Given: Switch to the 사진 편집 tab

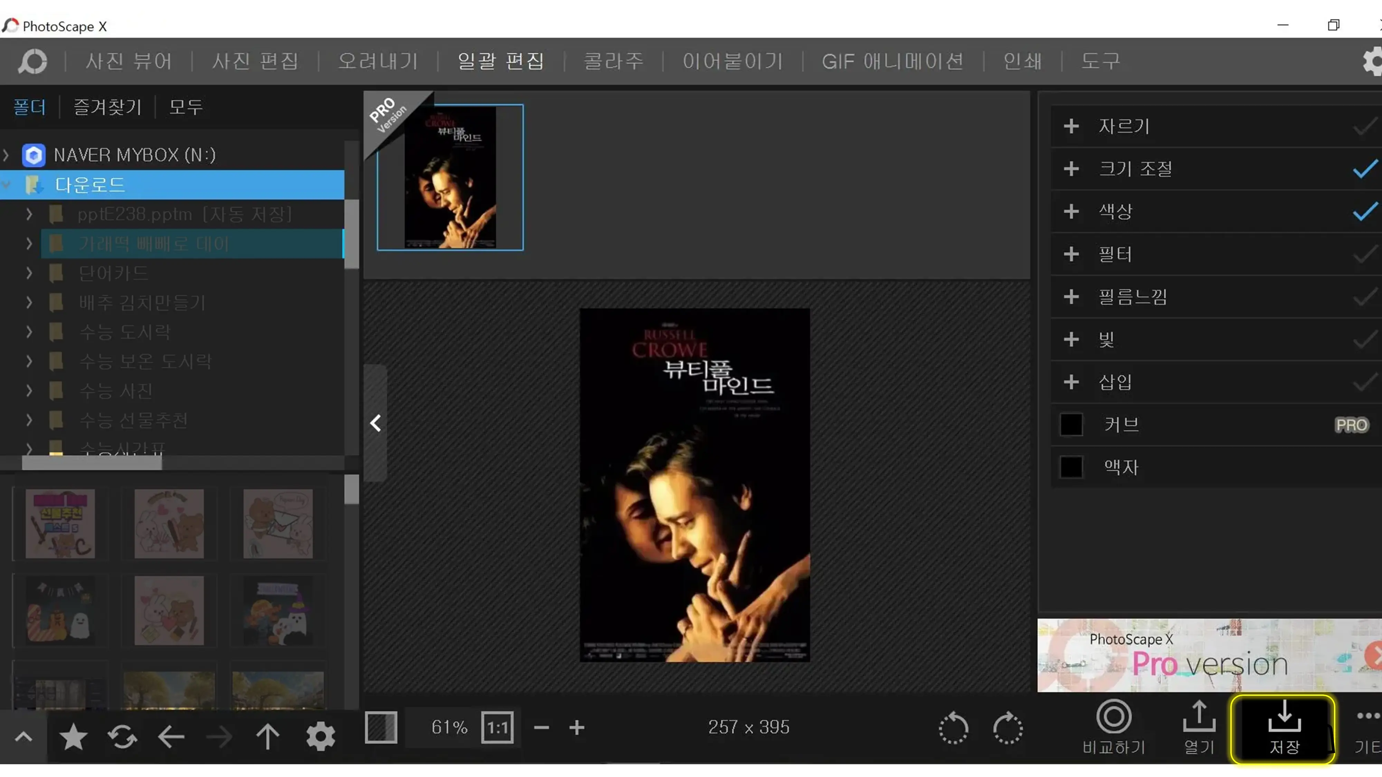Looking at the screenshot, I should 255,61.
